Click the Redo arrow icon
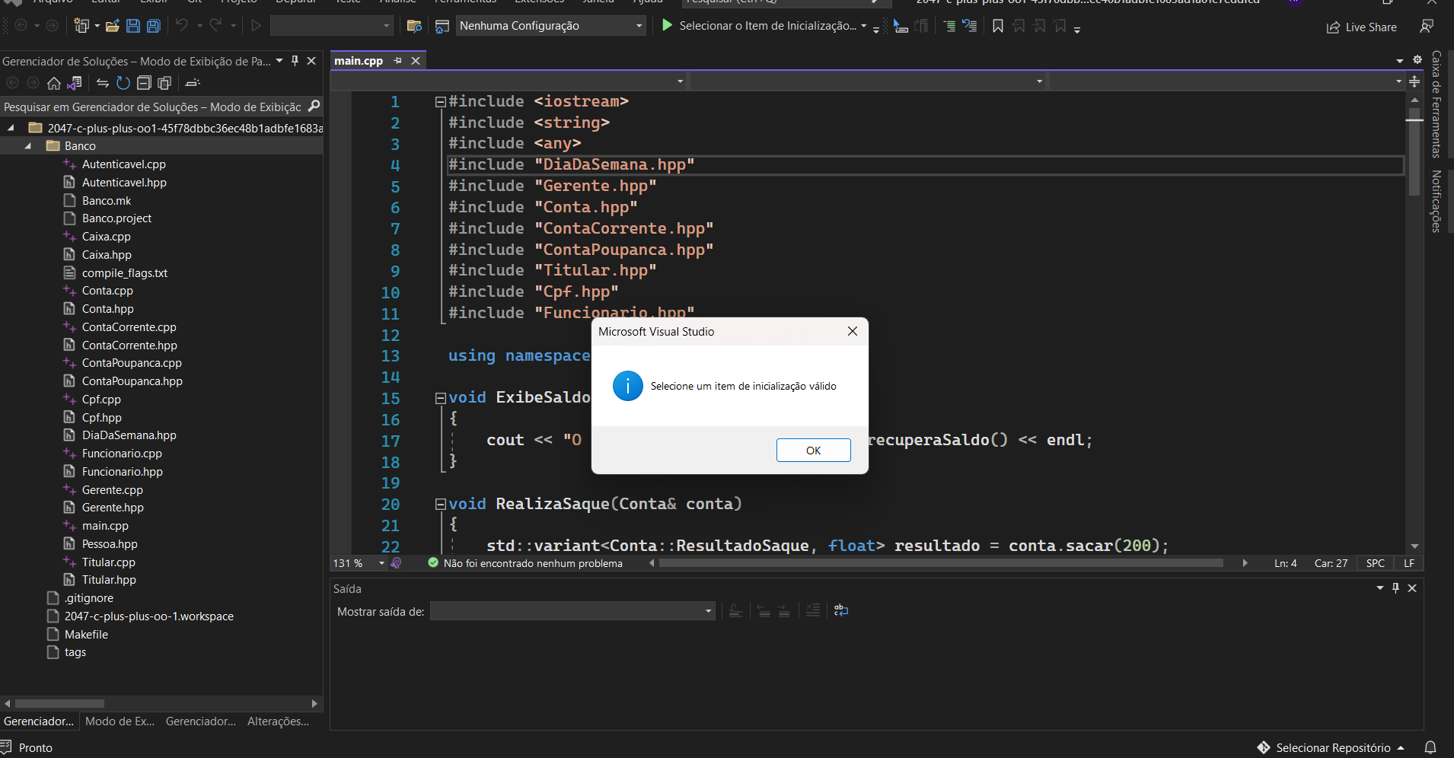 click(x=215, y=26)
